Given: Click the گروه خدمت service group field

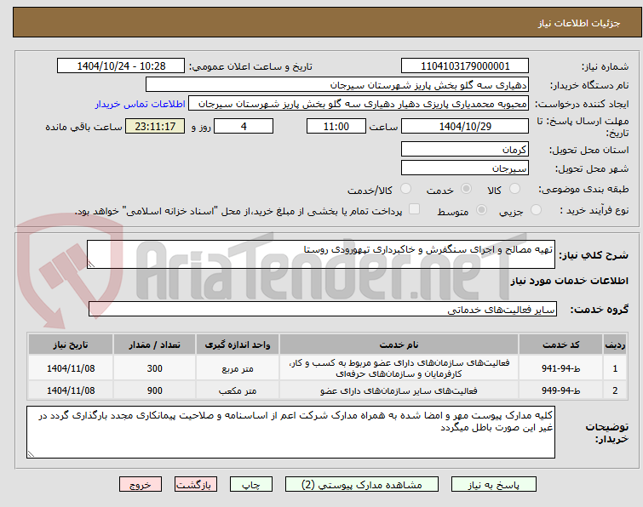Looking at the screenshot, I should click(x=323, y=309).
